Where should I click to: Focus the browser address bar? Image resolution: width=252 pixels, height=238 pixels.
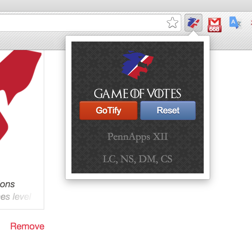pos(84,23)
